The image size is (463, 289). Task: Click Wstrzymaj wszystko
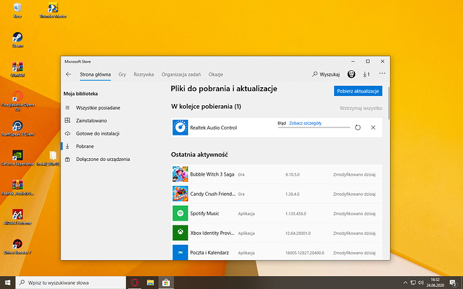[x=361, y=109]
